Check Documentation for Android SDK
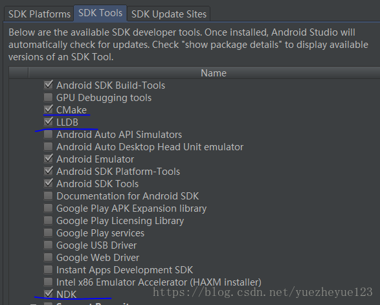 coord(49,196)
